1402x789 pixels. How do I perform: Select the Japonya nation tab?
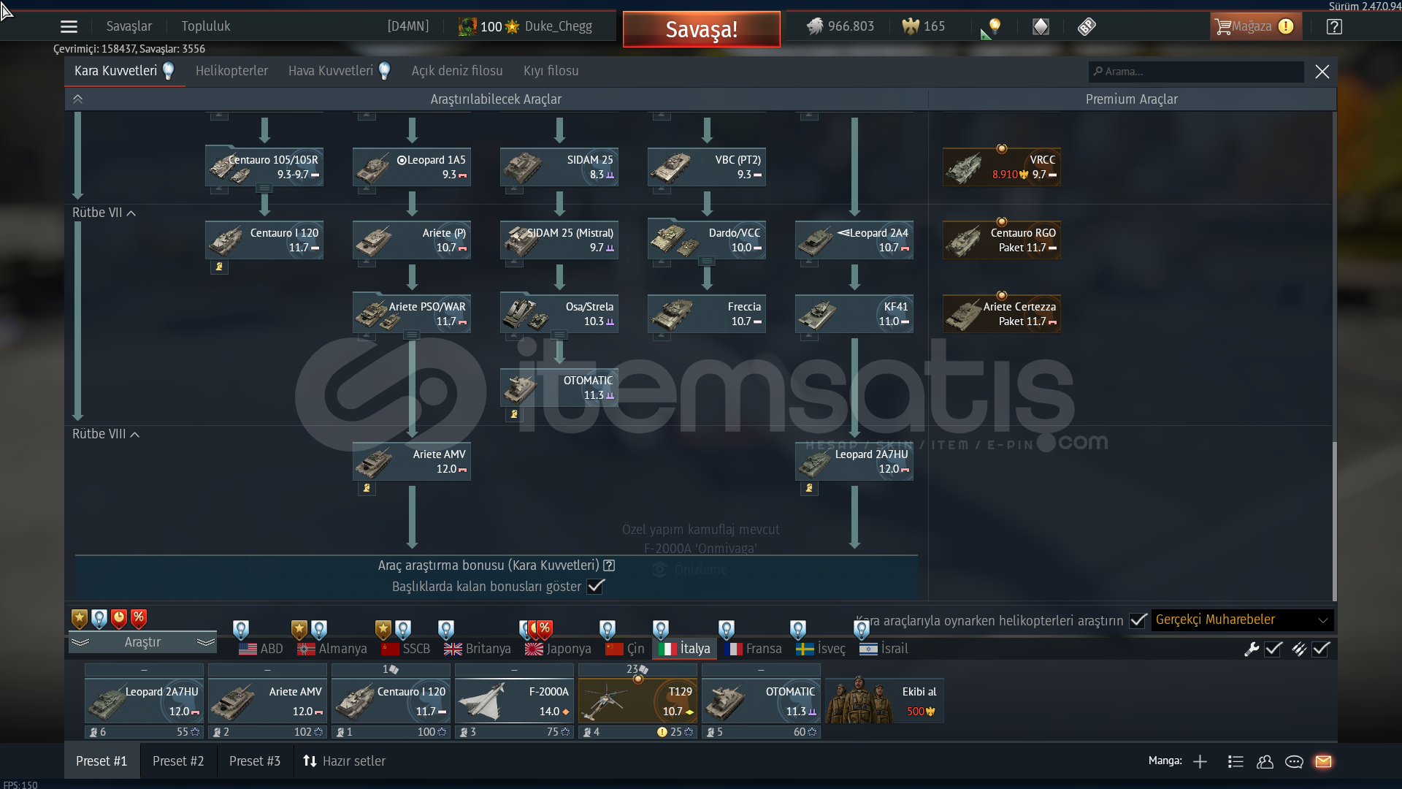[559, 649]
